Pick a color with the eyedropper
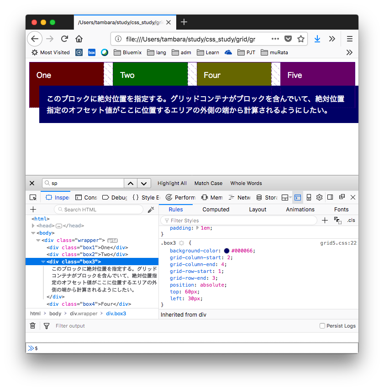 151,210
